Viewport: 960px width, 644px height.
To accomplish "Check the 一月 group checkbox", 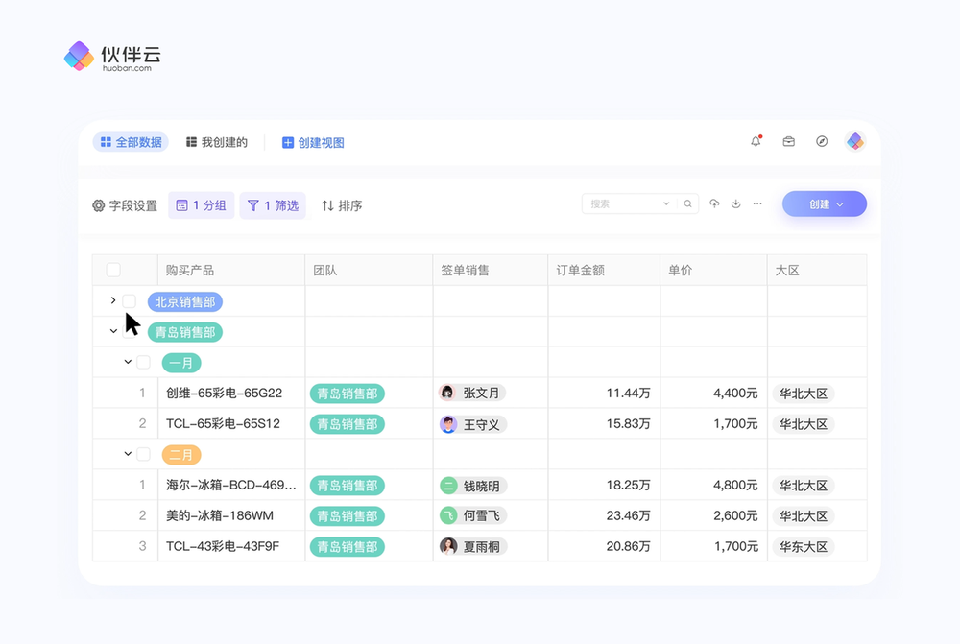I will click(143, 363).
